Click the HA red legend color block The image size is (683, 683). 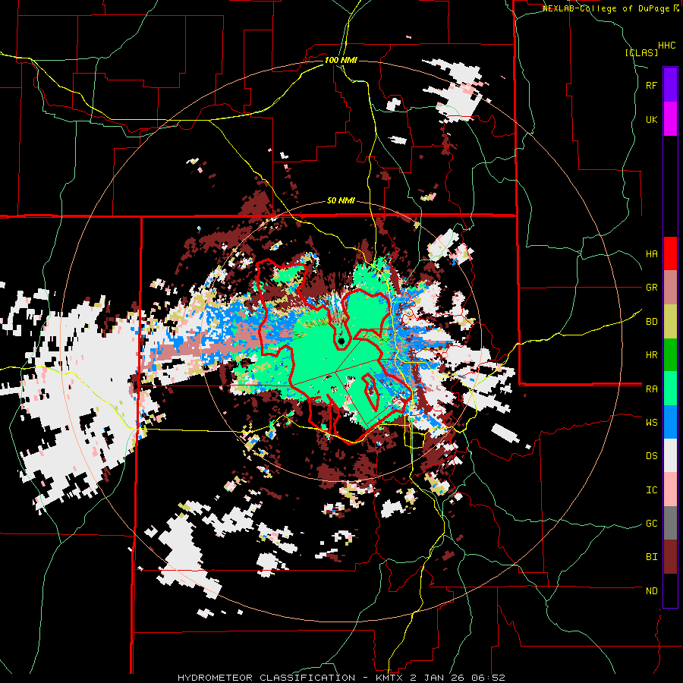coord(670,253)
